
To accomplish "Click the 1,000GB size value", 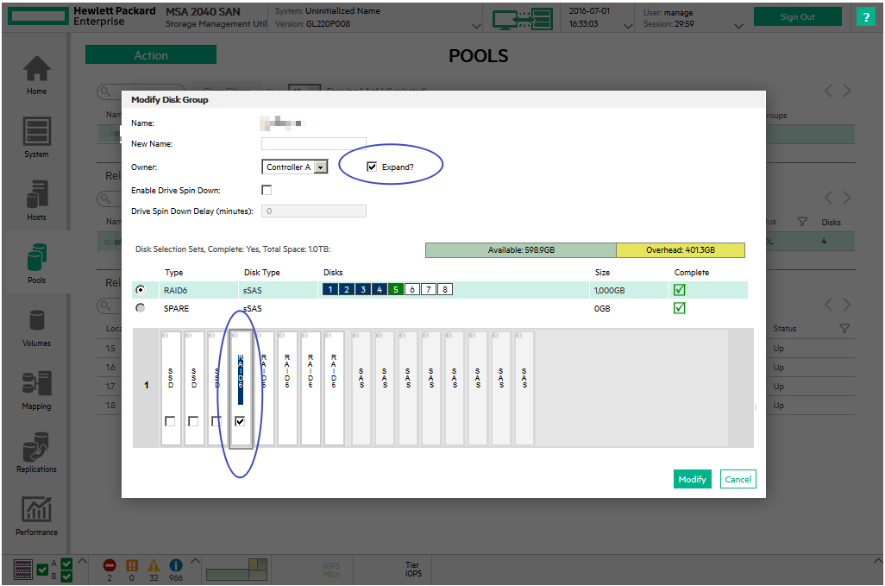I will (x=609, y=290).
